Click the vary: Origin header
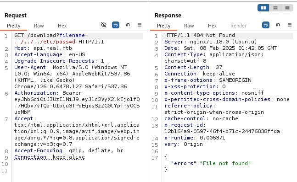Screen dimensions: 297x182 pyautogui.click(x=184, y=144)
